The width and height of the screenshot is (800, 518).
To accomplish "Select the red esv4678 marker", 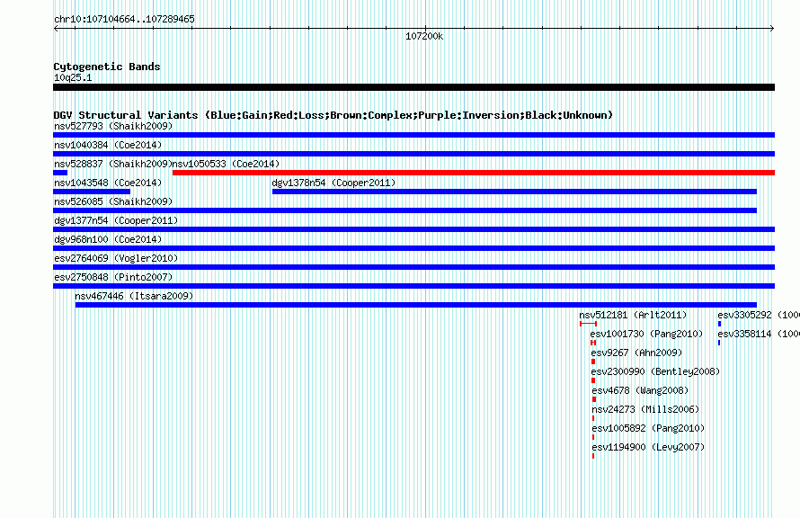I will (x=594, y=399).
